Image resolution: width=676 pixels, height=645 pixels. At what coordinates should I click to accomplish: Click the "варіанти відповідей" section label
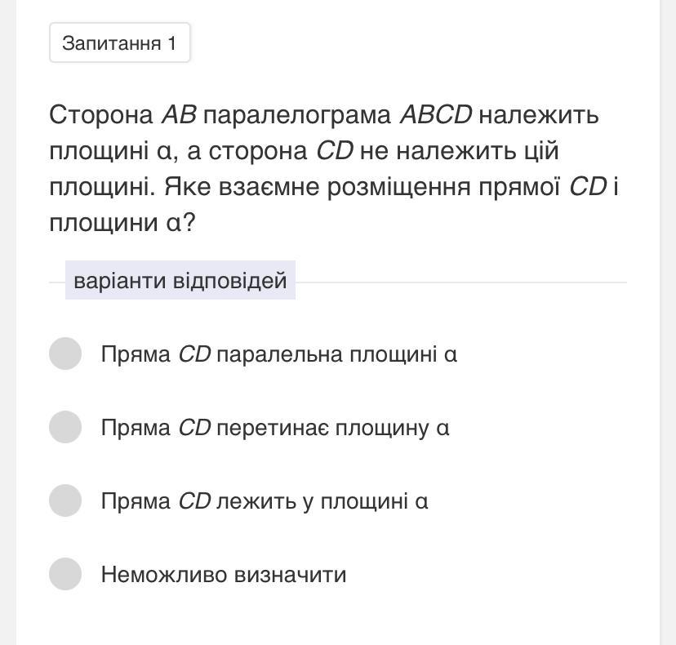pyautogui.click(x=180, y=281)
